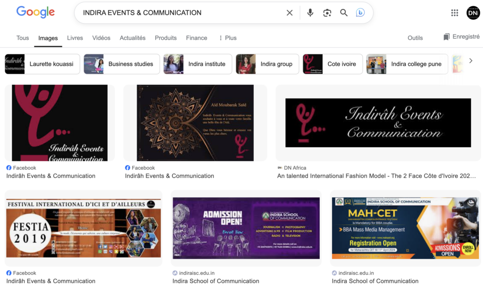Expand the Plus menu

(228, 38)
